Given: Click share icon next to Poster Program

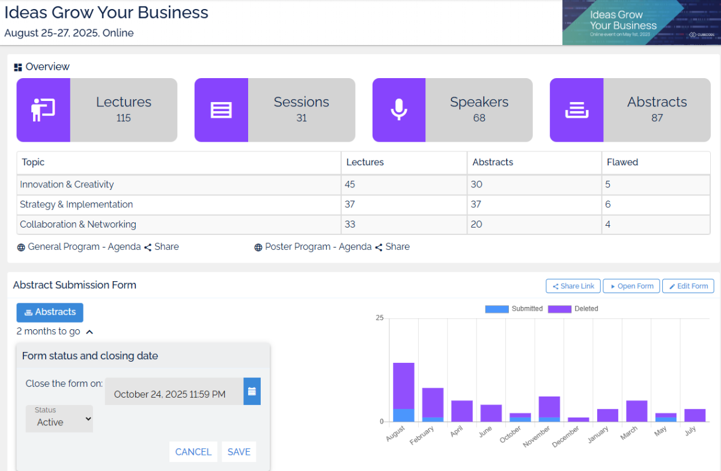Looking at the screenshot, I should [x=379, y=247].
